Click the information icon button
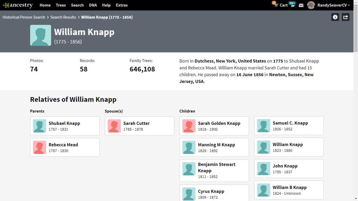The image size is (358, 201). pyautogui.click(x=335, y=17)
